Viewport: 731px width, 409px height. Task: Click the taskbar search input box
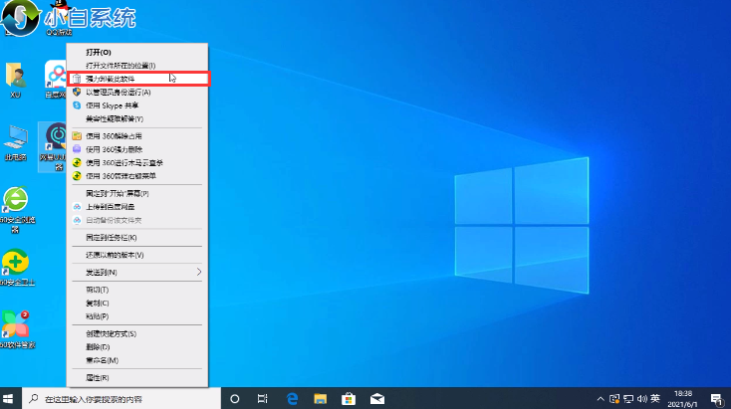124,398
